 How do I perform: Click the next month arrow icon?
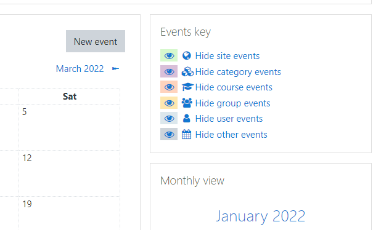point(115,69)
